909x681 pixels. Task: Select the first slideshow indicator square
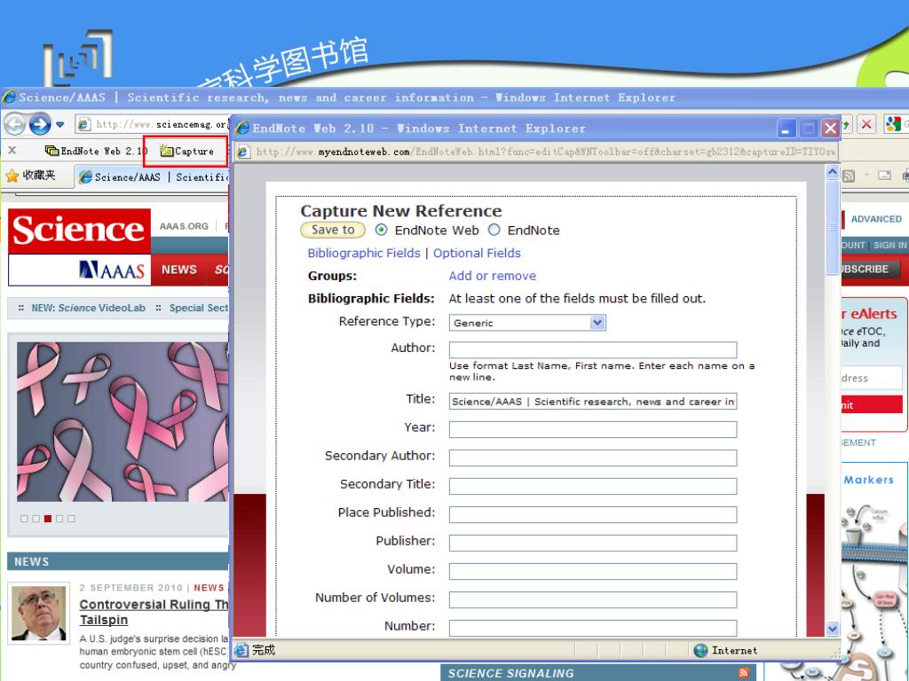coord(24,518)
